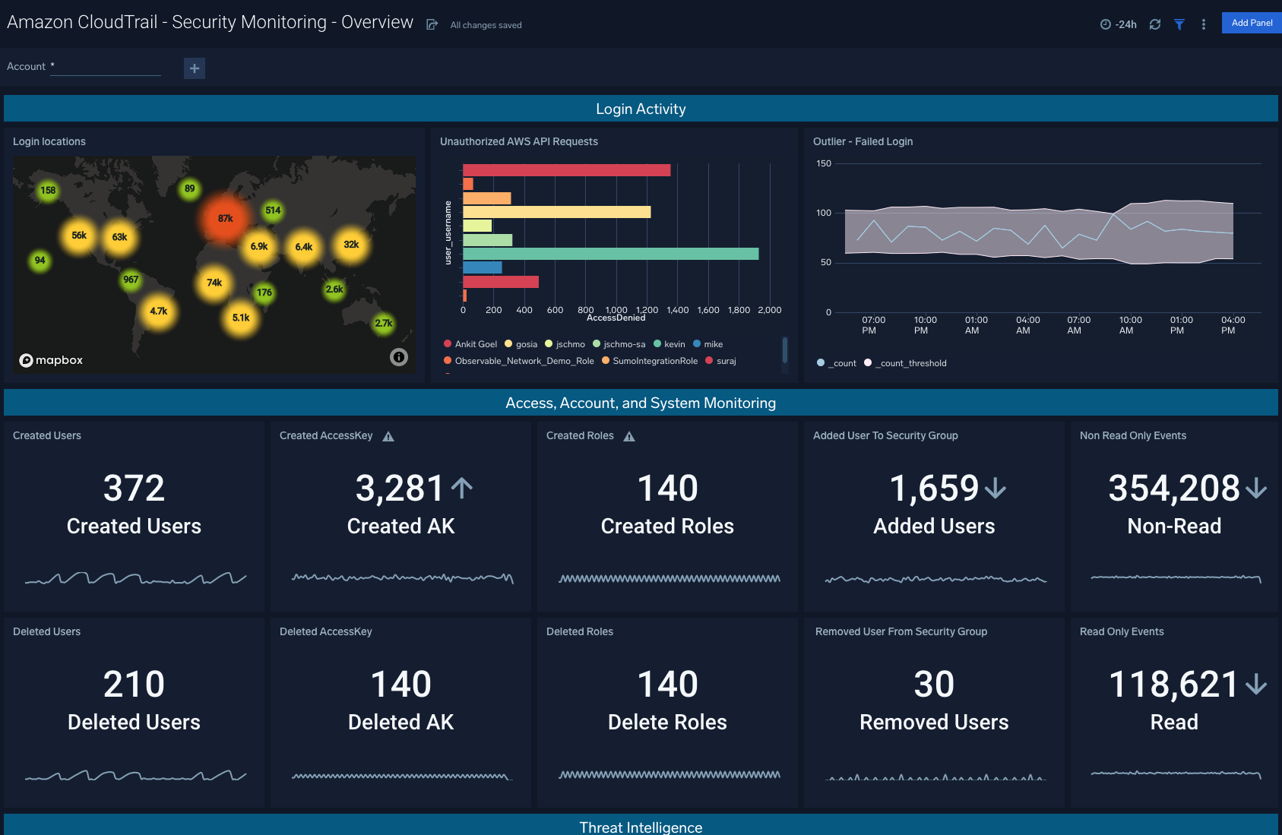Open the mapbox attribution link
The height and width of the screenshot is (835, 1282).
pyautogui.click(x=51, y=360)
